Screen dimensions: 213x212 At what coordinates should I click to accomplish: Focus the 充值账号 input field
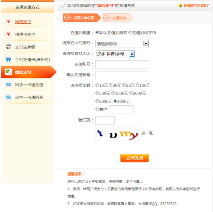122,64
